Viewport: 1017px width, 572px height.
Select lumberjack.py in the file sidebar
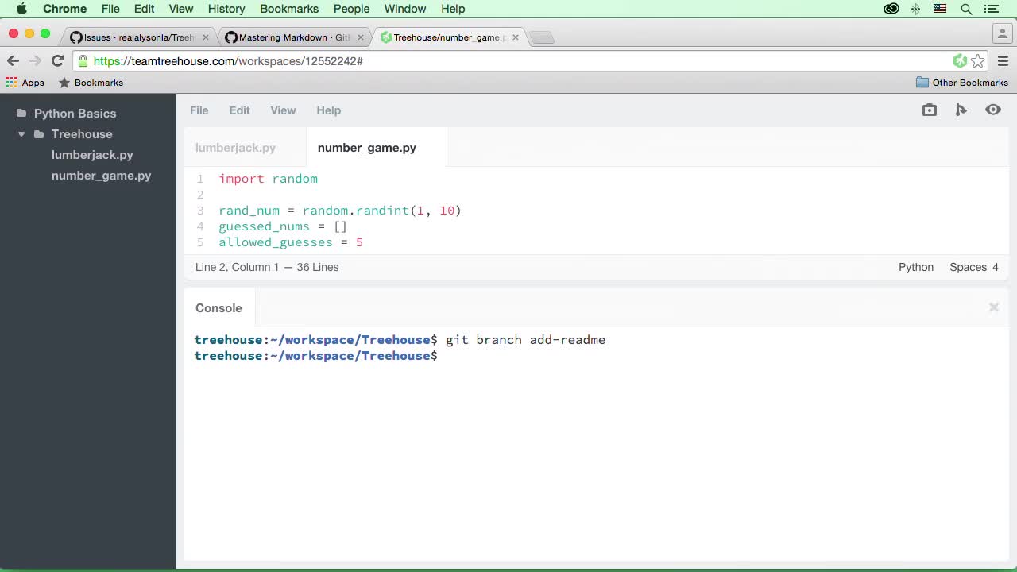tap(92, 155)
